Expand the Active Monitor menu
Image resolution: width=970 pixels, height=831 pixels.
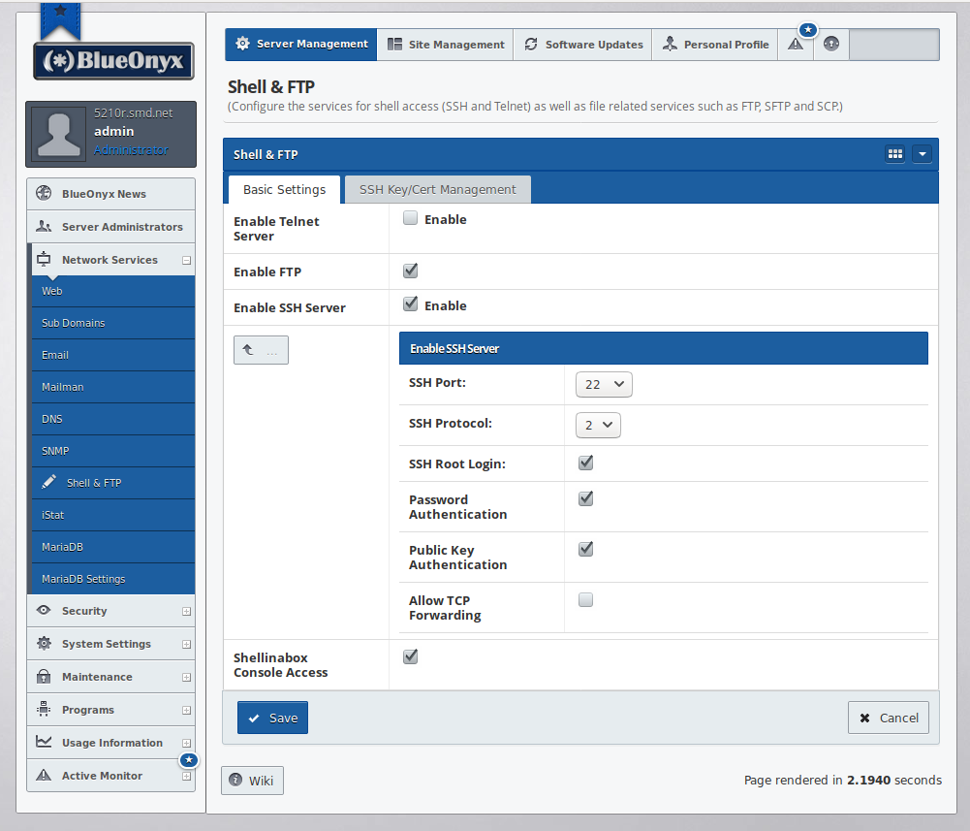point(186,777)
